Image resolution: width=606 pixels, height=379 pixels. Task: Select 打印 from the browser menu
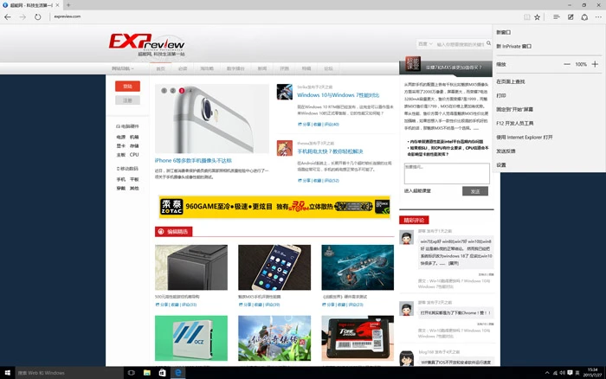tap(501, 95)
